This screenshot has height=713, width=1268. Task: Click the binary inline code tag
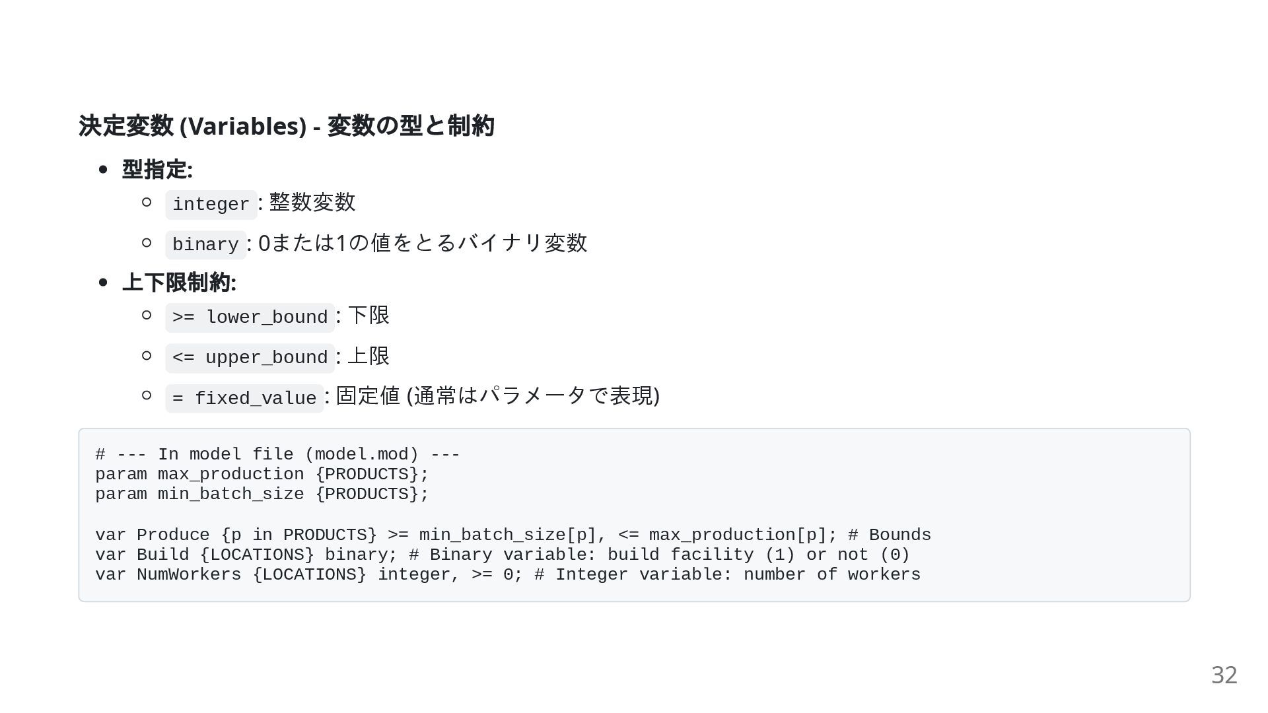(x=205, y=244)
